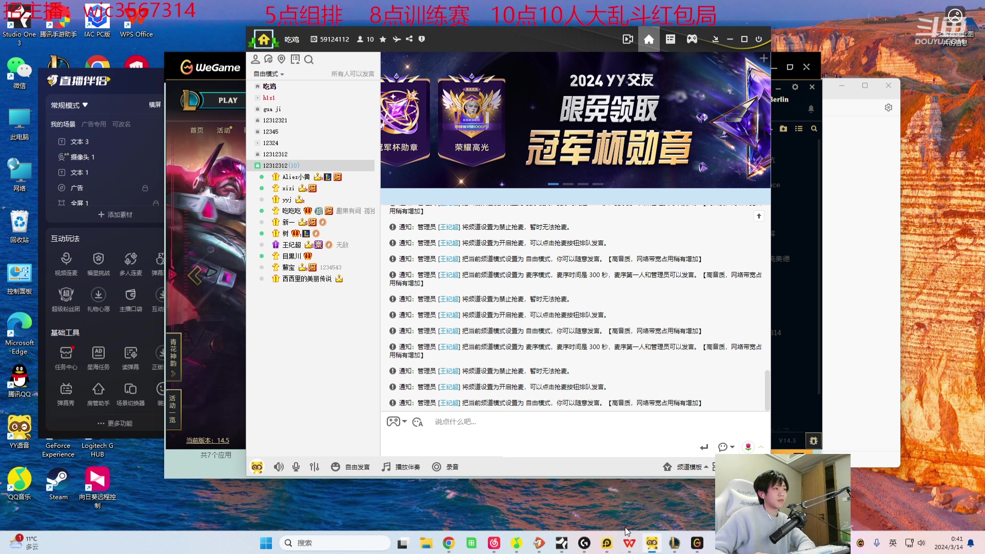
Task: Open the 场景切换器 tool icon
Action: 131,394
